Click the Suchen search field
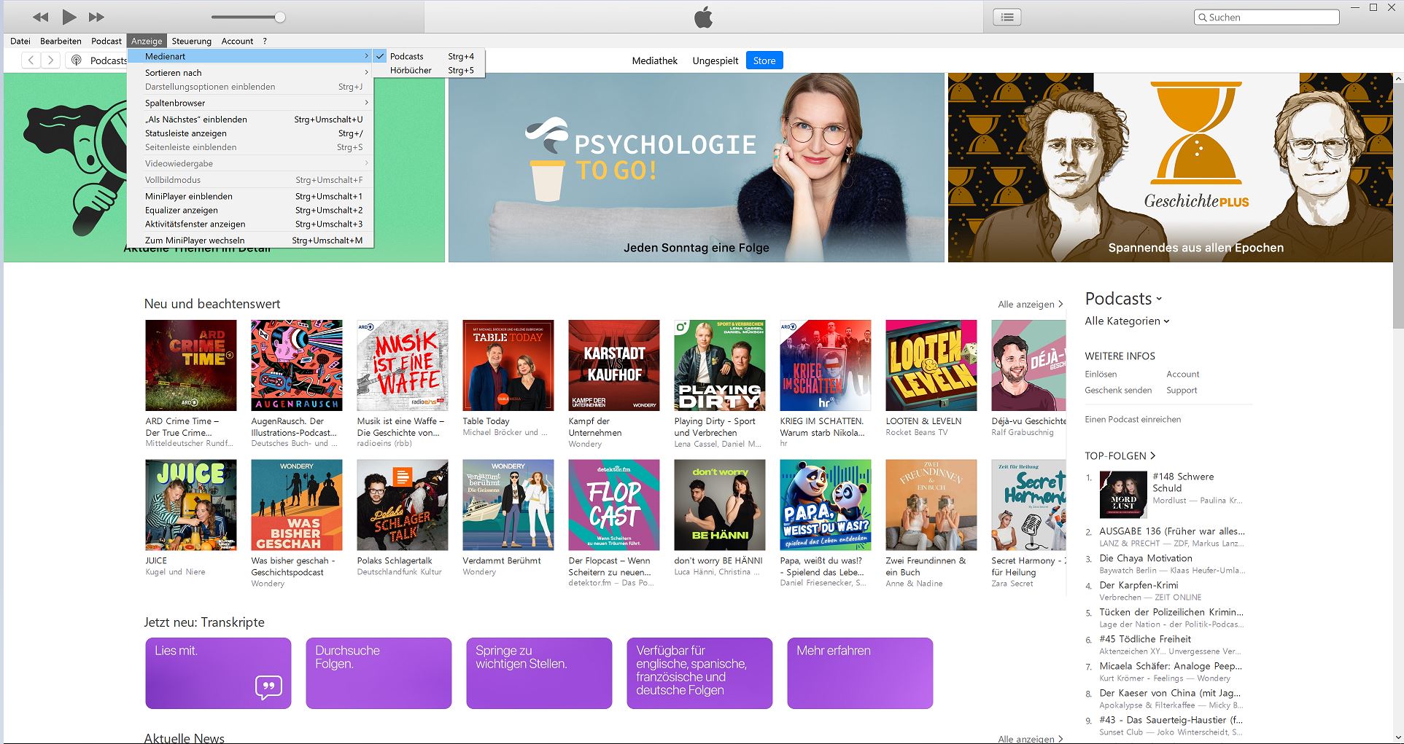 pos(1266,17)
